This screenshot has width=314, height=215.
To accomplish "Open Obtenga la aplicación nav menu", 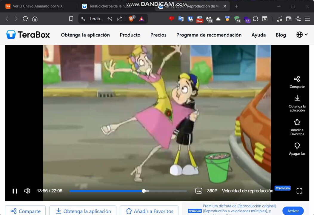I will pos(85,35).
